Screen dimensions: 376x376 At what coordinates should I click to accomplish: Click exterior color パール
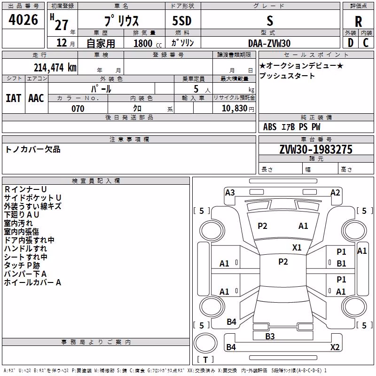pyautogui.click(x=101, y=89)
